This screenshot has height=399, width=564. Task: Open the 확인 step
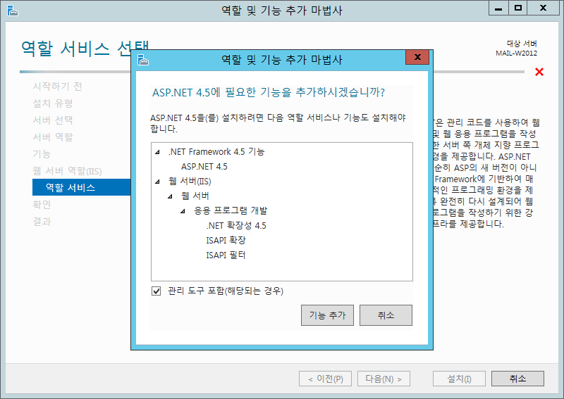42,204
